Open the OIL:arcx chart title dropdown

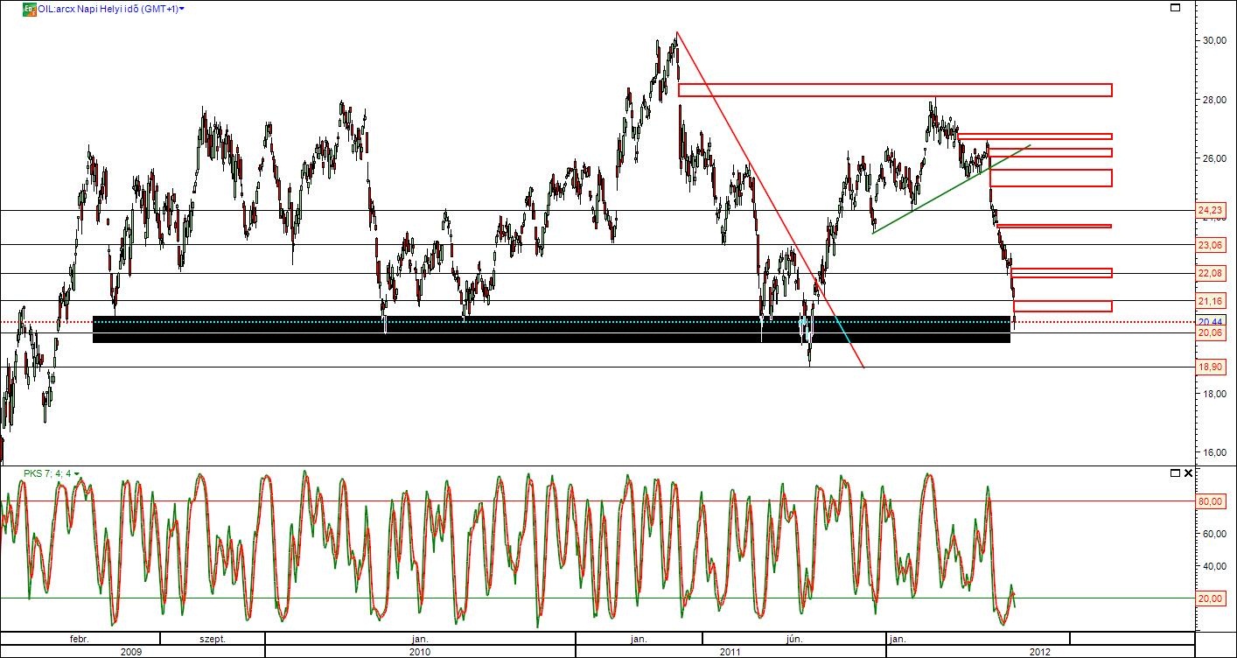click(181, 9)
